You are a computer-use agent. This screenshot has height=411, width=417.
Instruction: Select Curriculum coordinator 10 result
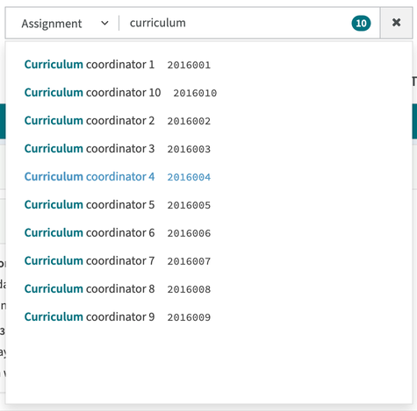point(92,93)
